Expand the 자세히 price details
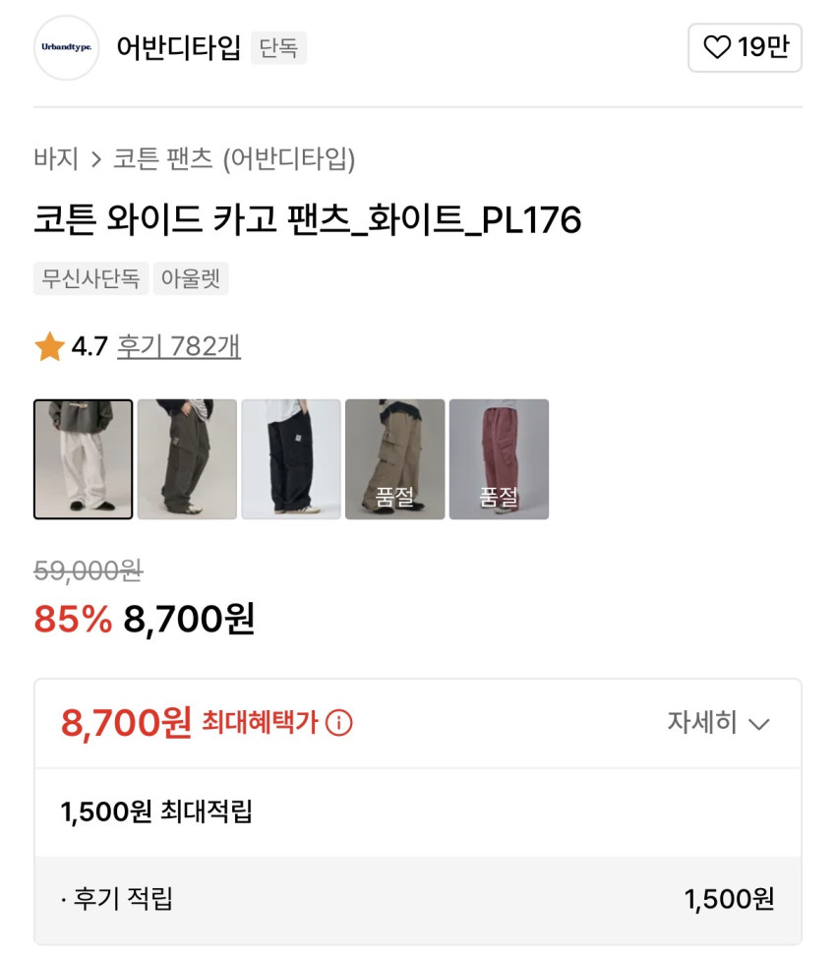Screen dimensions: 836x961 (702, 723)
